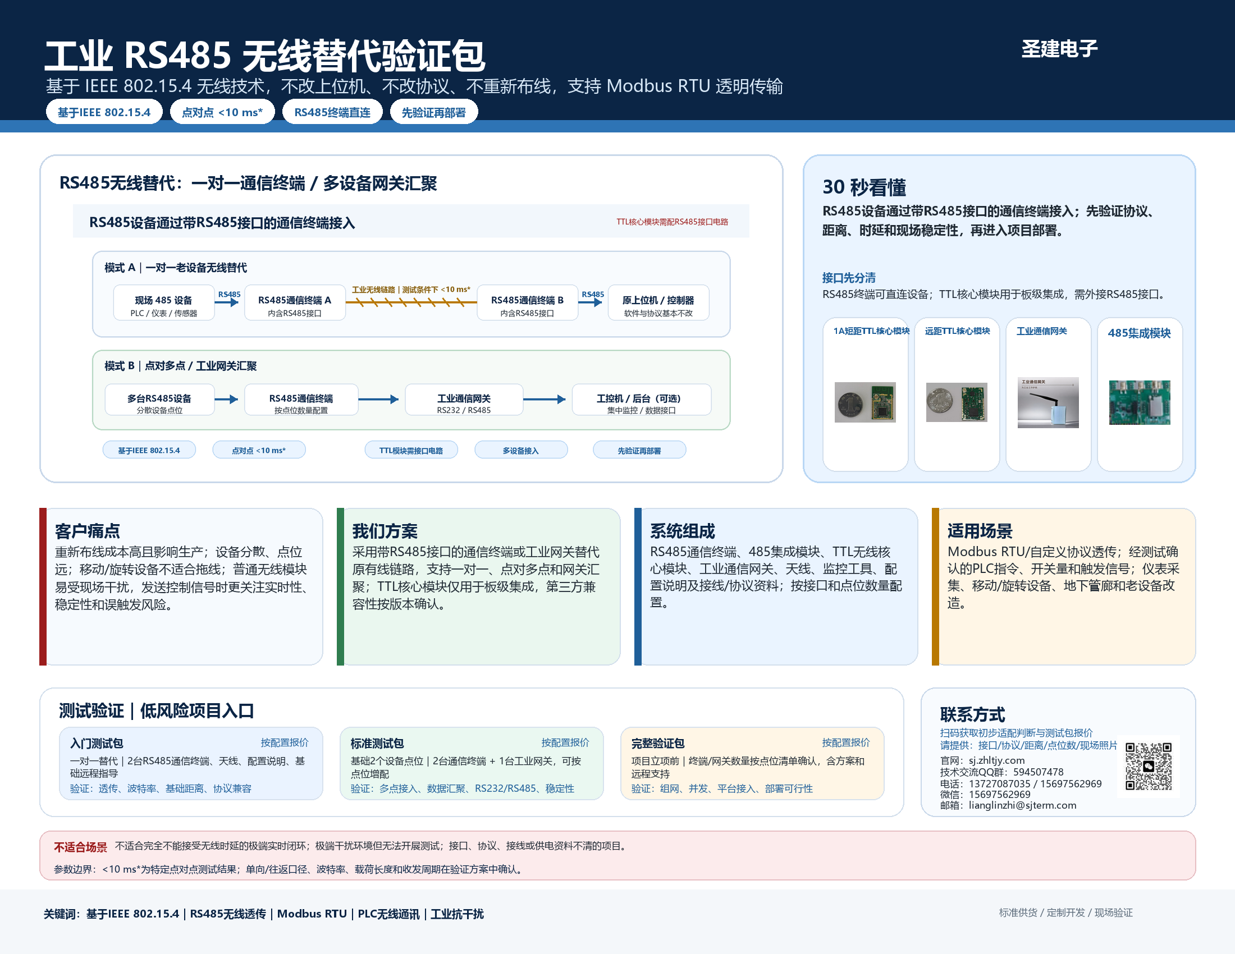
Task: Click the text 扫码获取初步适配判断与测试包报价
Action: point(1016,733)
